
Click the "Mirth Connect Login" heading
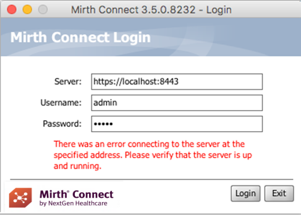click(x=80, y=37)
